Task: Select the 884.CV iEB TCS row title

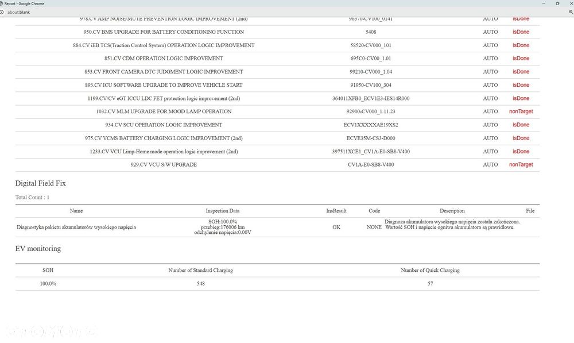Action: [x=164, y=45]
